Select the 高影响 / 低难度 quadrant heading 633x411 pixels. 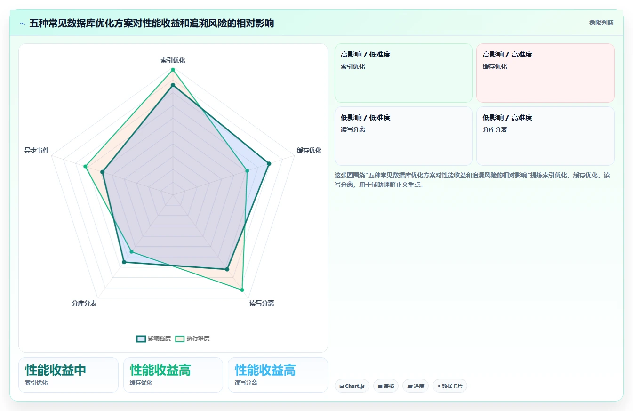(x=365, y=55)
